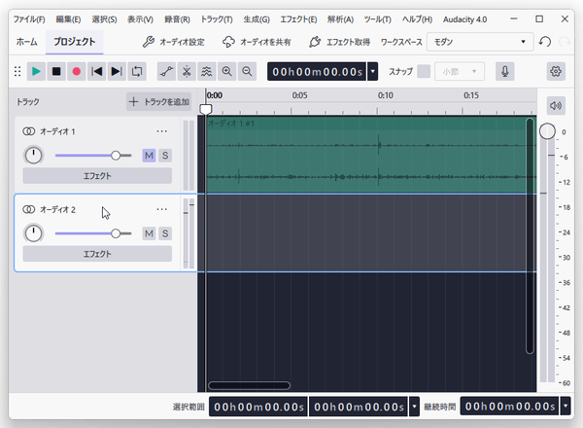Image resolution: width=583 pixels, height=428 pixels.
Task: Switch to the ホーム tab
Action: point(27,42)
